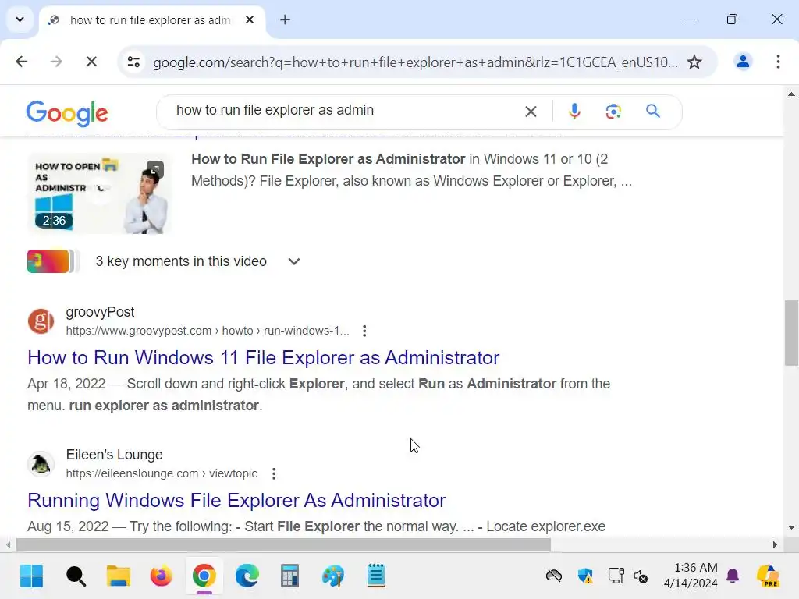The image size is (799, 599).
Task: Open Paint from the taskbar
Action: click(332, 576)
